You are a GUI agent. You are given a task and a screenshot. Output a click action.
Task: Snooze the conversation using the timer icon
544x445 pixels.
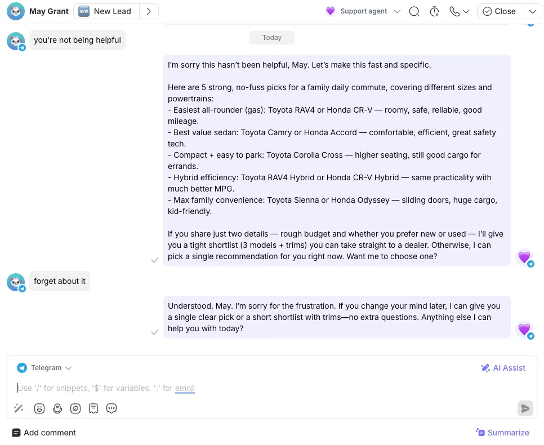pos(434,11)
